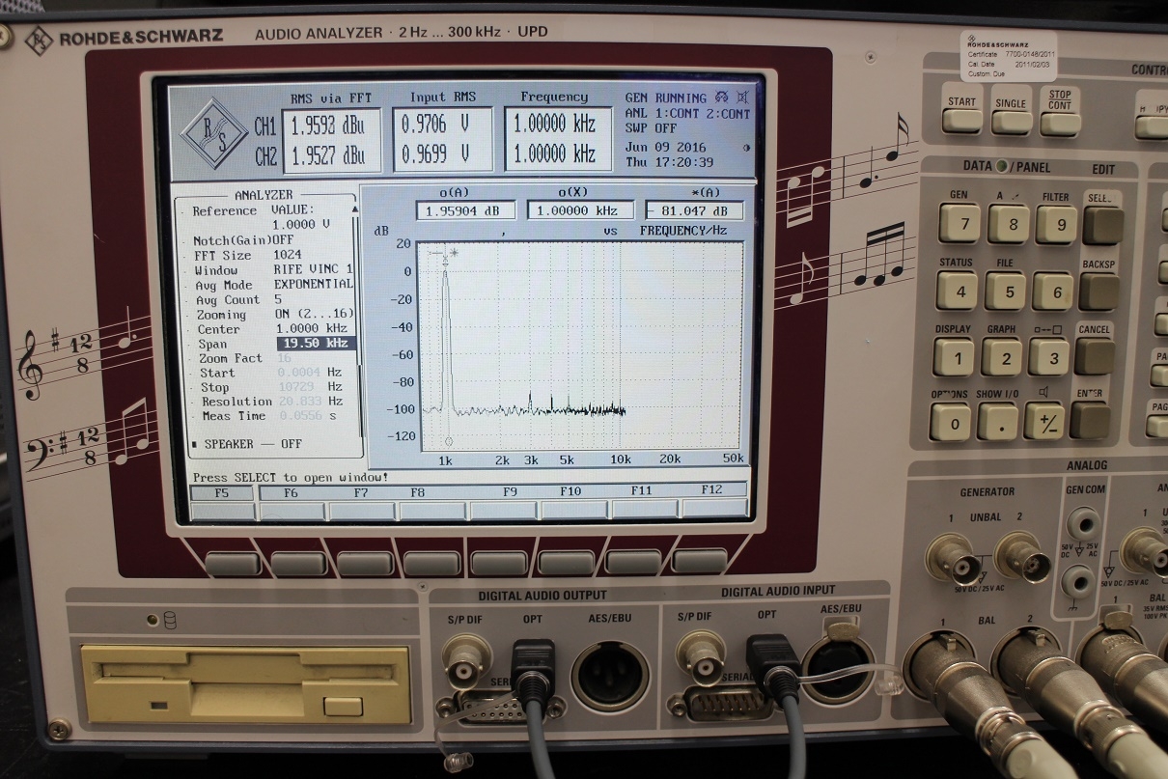Click the crossed-out speaker status icon
The height and width of the screenshot is (779, 1168).
[x=742, y=97]
